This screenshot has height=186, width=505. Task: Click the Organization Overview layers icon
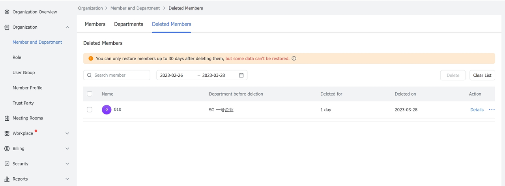pos(7,12)
